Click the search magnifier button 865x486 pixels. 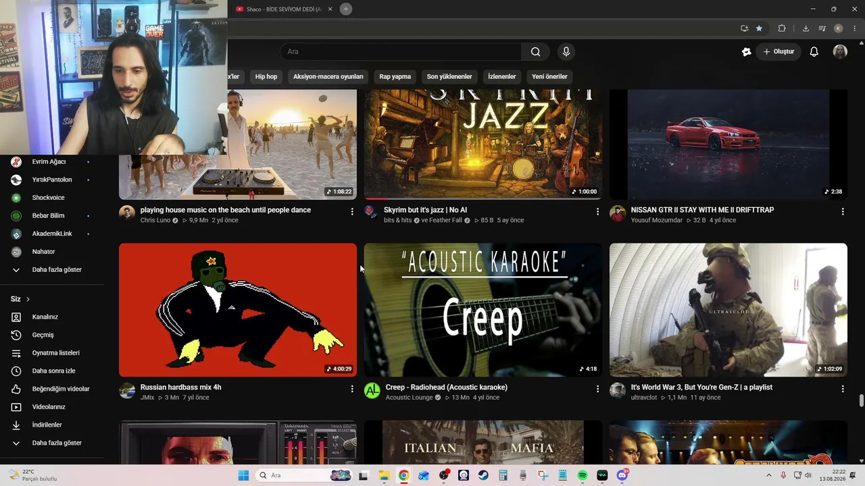click(x=535, y=52)
